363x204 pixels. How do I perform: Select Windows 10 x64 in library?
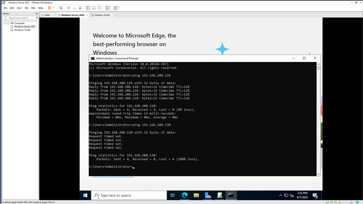click(22, 30)
